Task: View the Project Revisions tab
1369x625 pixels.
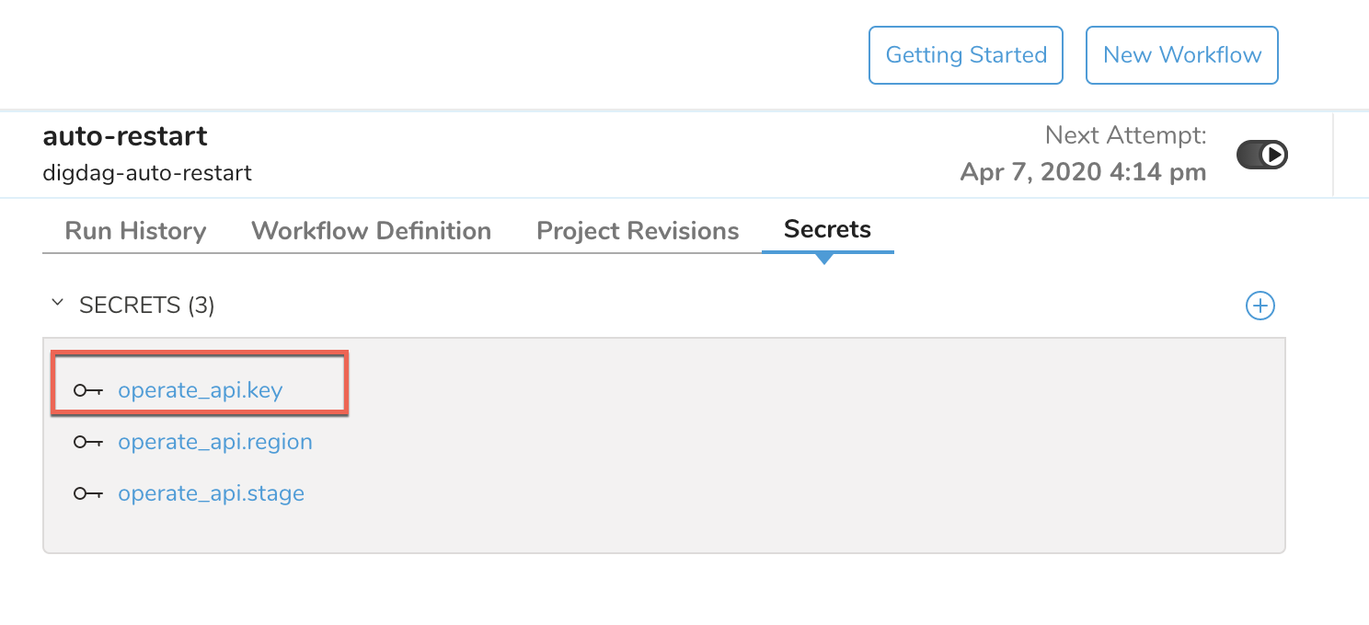Action: 638,230
